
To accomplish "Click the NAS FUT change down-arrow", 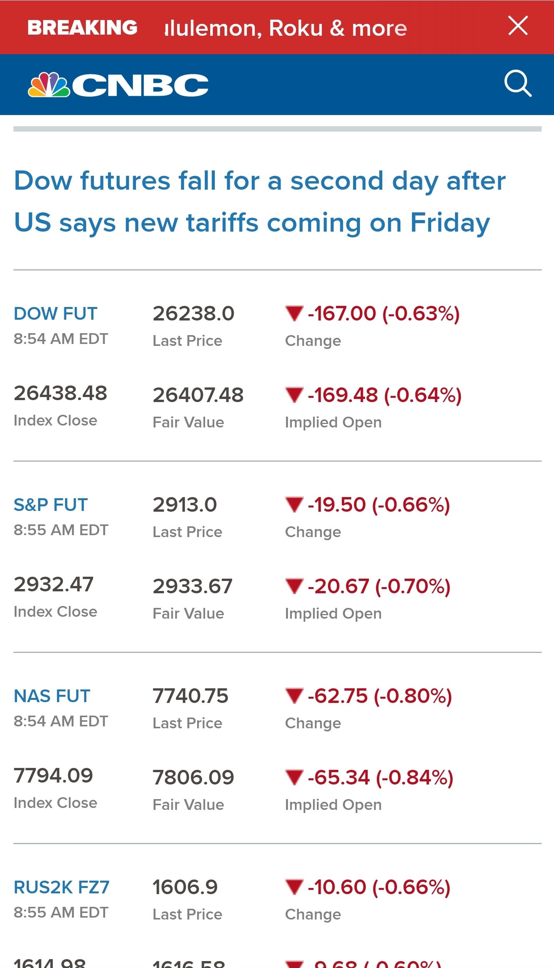I will (x=295, y=696).
